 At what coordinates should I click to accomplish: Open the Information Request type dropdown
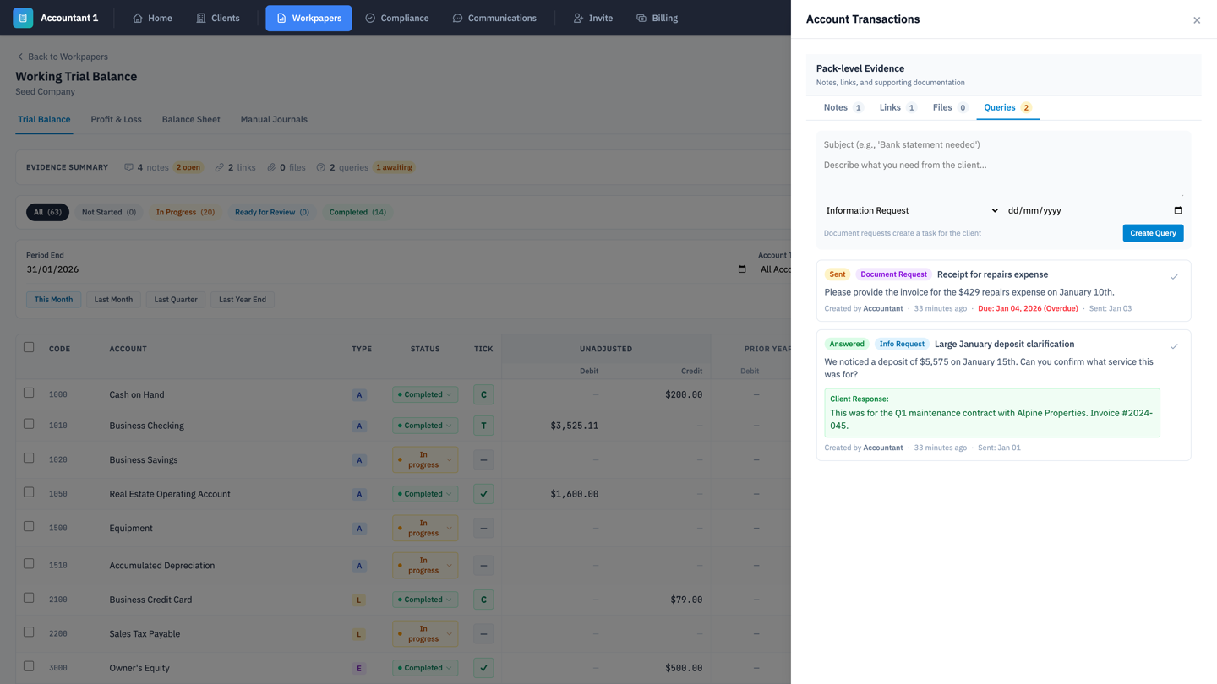911,210
